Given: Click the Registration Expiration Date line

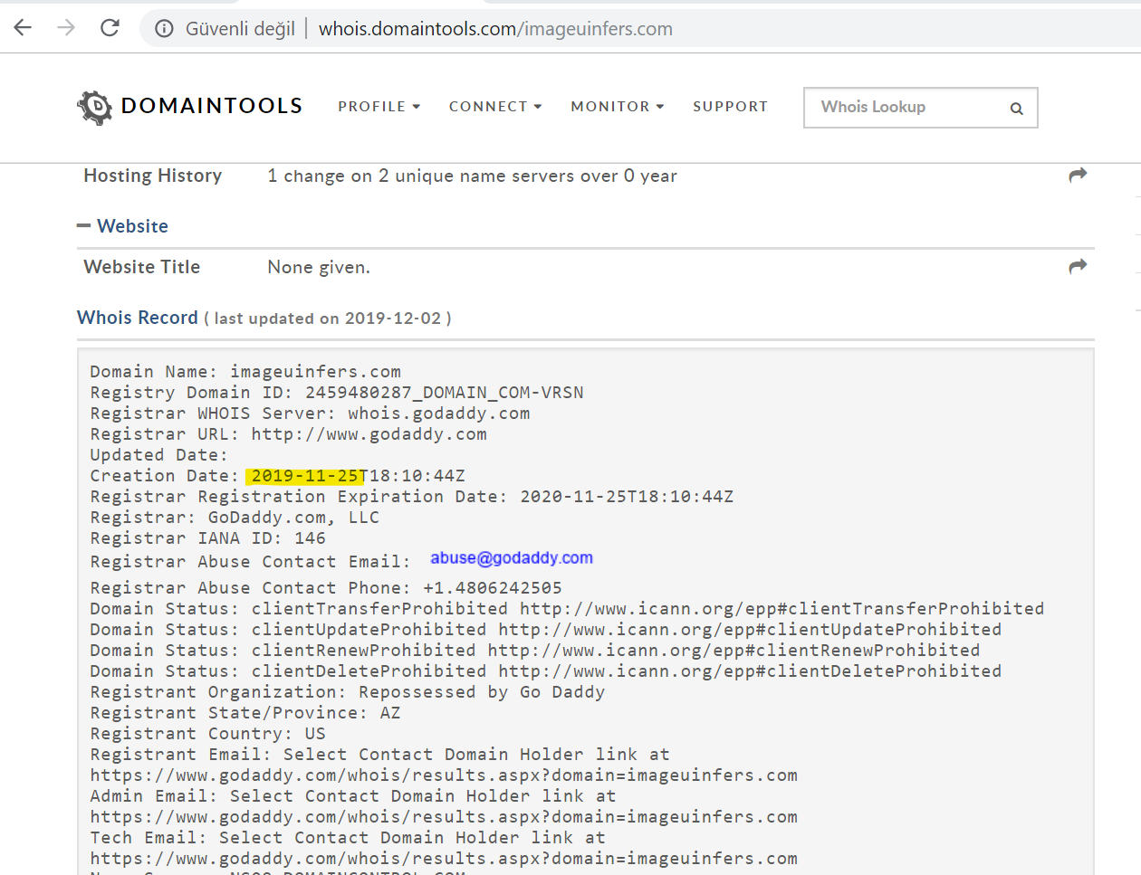Looking at the screenshot, I should tap(412, 497).
